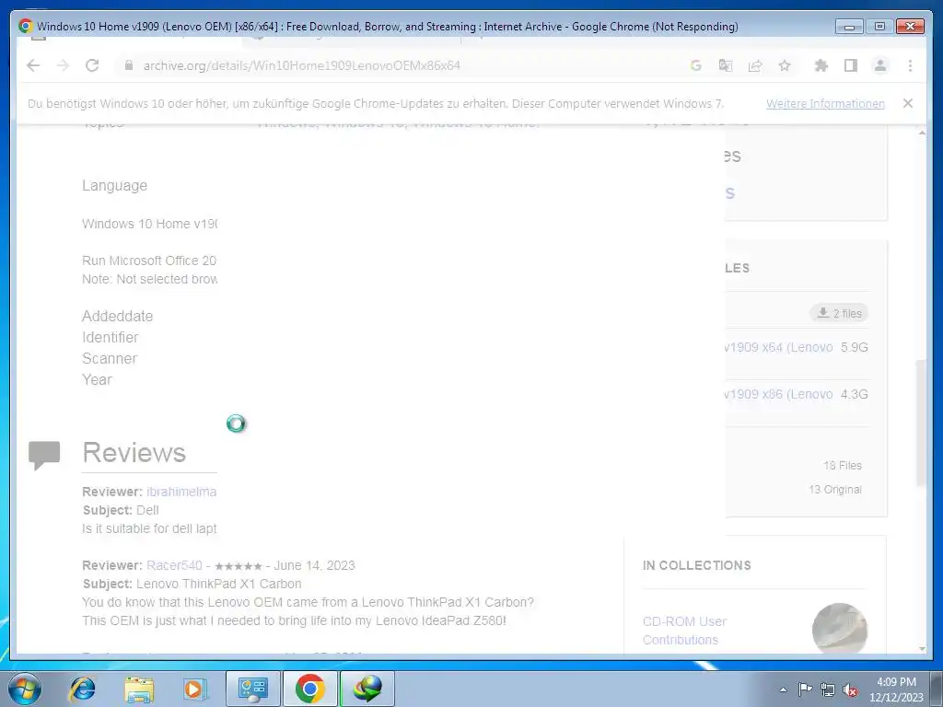The image size is (943, 707).
Task: Open the Control Panel taskbar item
Action: (252, 689)
